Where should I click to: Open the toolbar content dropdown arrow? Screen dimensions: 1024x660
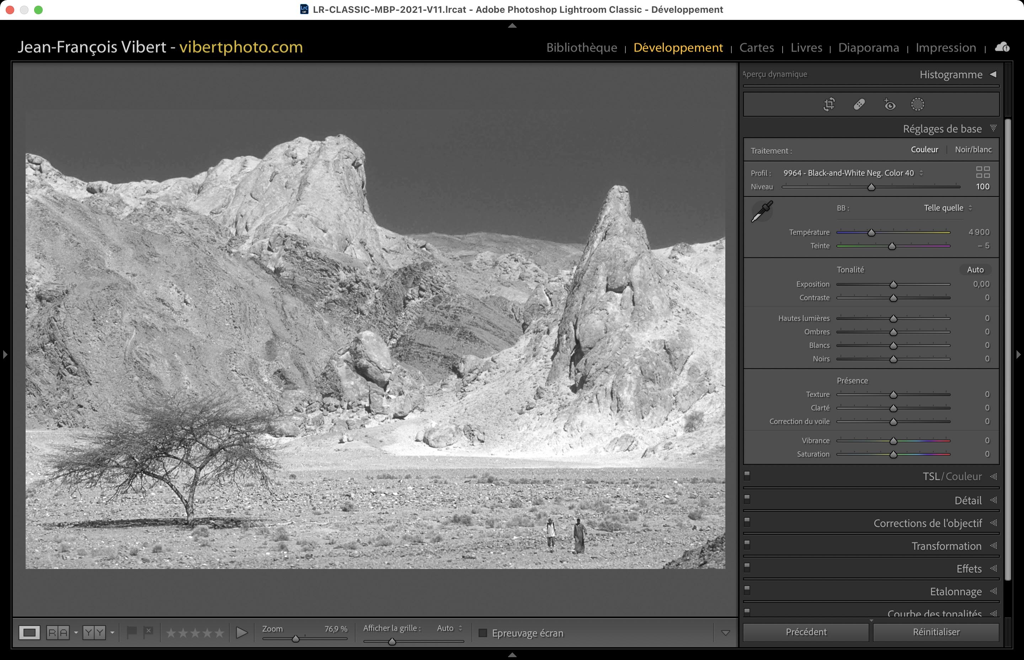(x=725, y=633)
